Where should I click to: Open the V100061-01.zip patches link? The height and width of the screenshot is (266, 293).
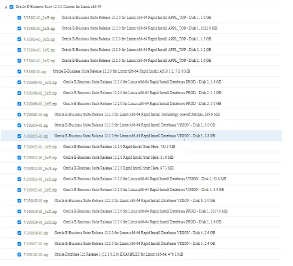36,115
